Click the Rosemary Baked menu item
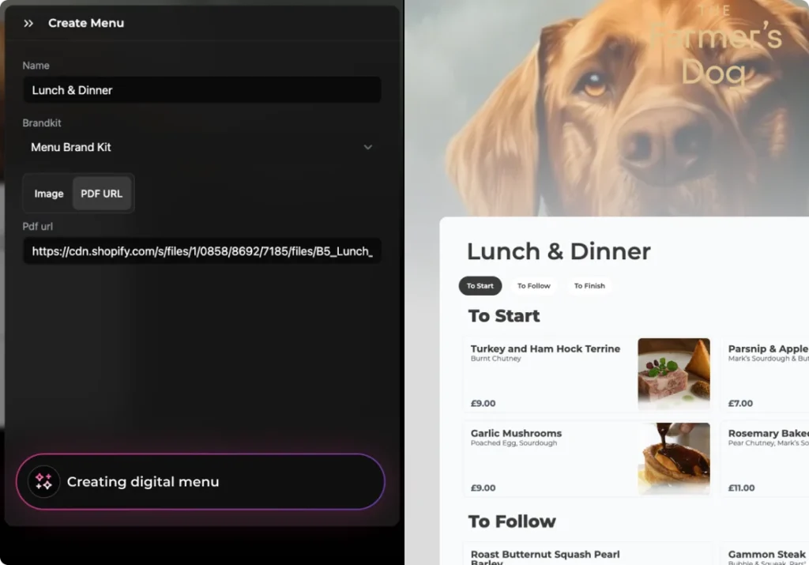The height and width of the screenshot is (565, 809). point(765,458)
